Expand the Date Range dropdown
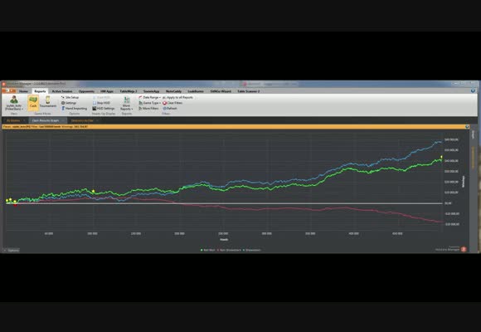 (x=150, y=97)
